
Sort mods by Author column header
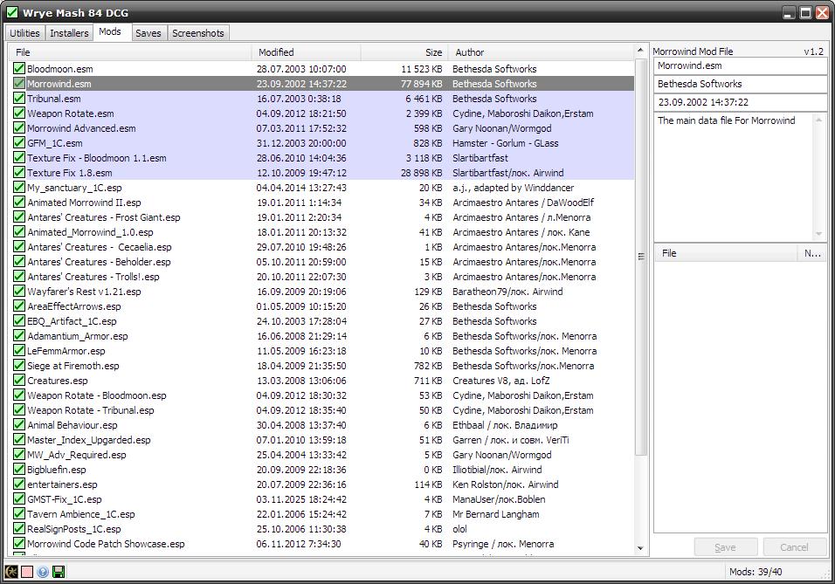click(541, 52)
